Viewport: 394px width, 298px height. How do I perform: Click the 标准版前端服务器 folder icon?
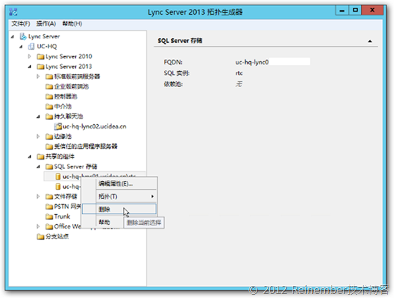point(49,77)
